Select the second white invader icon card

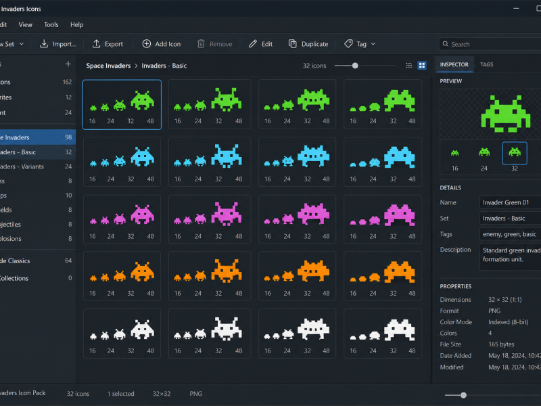(210, 334)
